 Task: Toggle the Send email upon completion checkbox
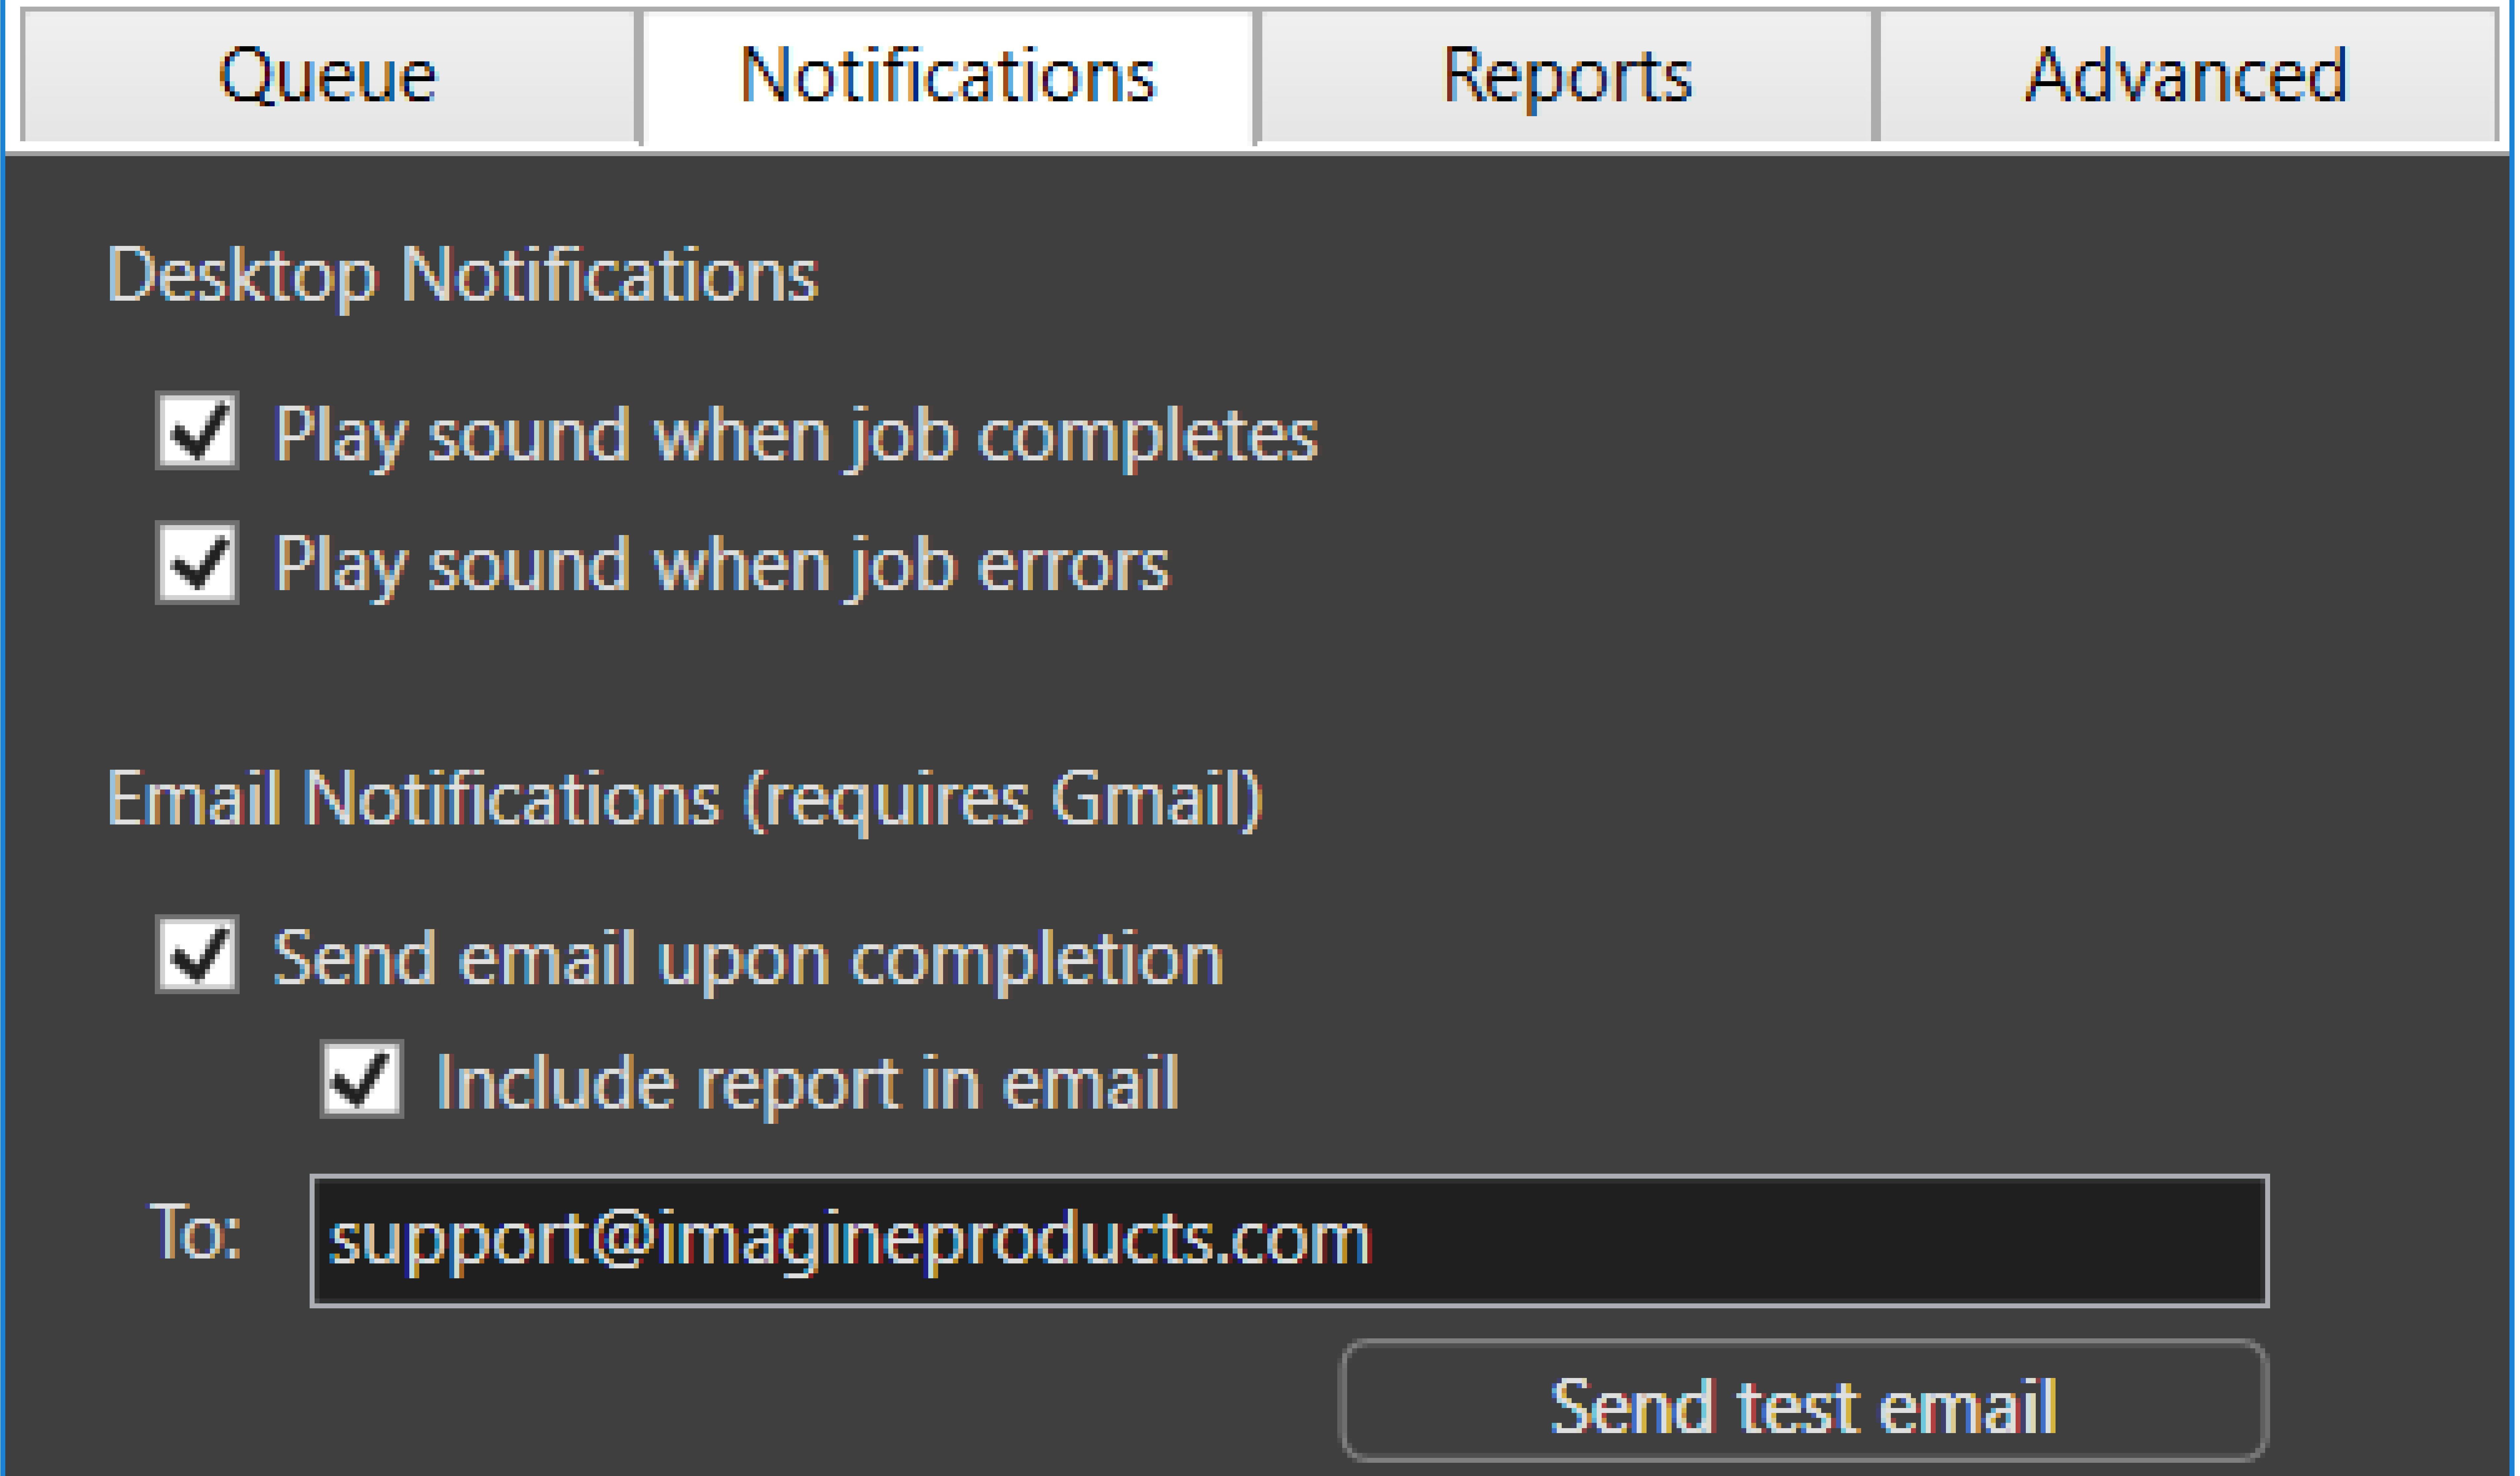(x=197, y=954)
